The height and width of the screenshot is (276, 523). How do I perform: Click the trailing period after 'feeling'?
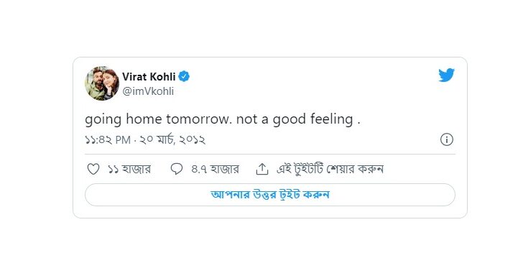358,124
